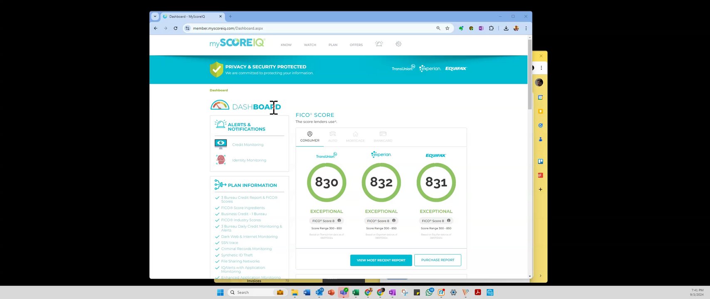Go back to the previous page

[156, 28]
